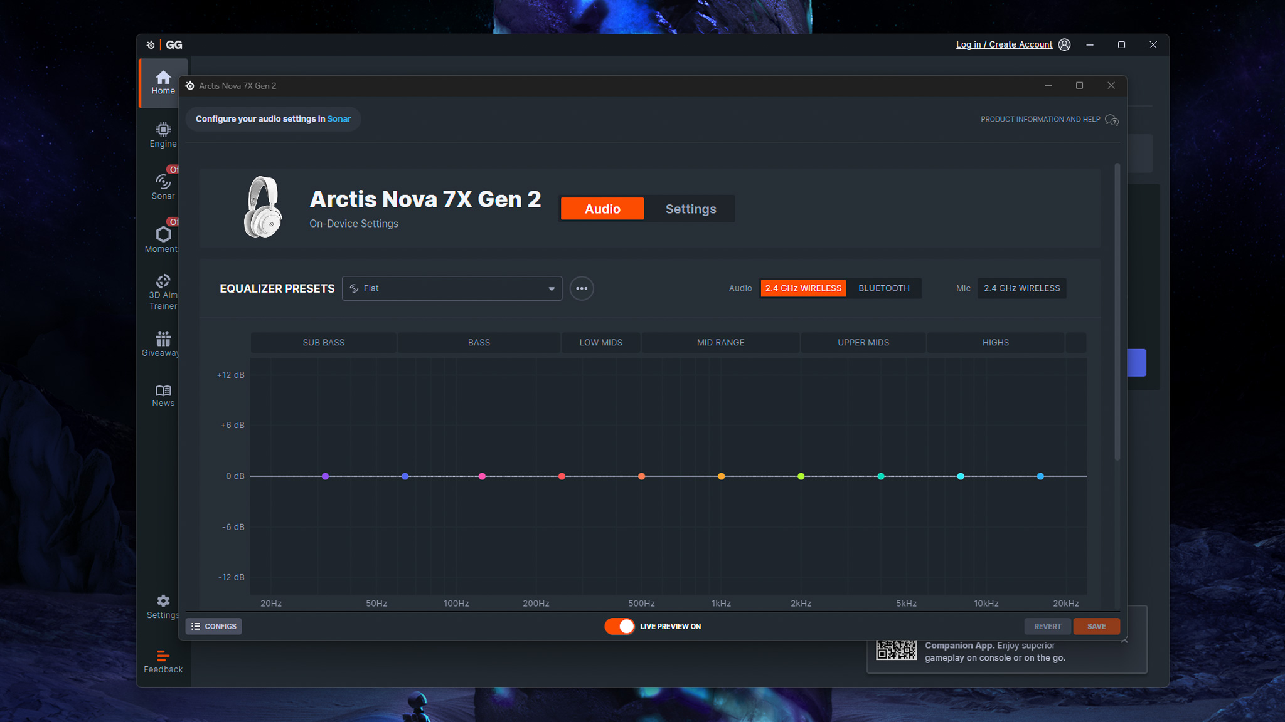
Task: Click the Save button
Action: click(x=1096, y=626)
